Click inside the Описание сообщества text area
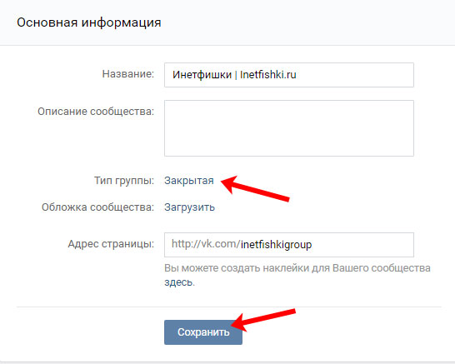 (289, 128)
